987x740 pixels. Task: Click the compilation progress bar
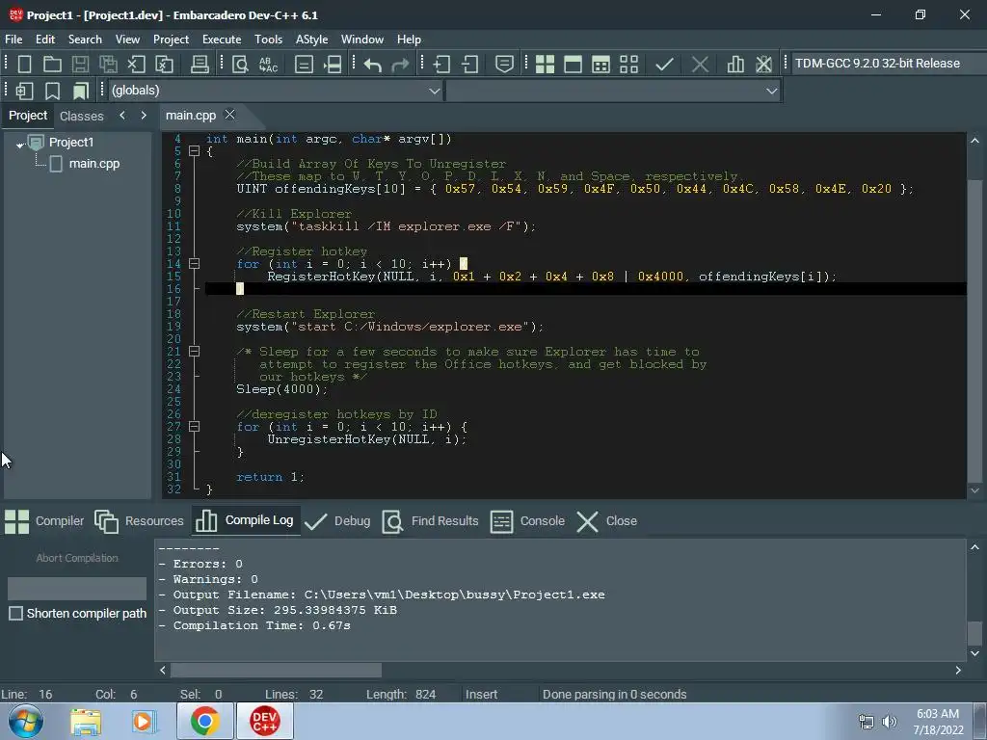click(x=77, y=589)
